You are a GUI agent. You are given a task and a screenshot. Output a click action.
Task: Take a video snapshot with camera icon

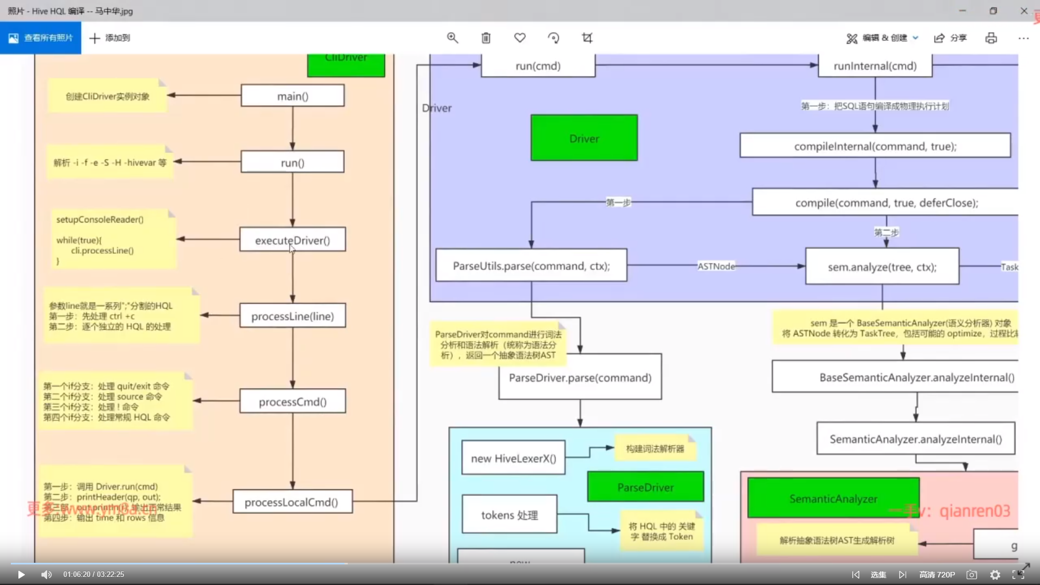[x=972, y=575]
